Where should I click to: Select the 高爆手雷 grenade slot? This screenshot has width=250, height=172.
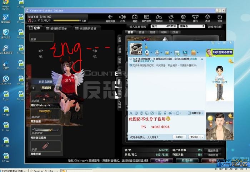(x=46, y=146)
